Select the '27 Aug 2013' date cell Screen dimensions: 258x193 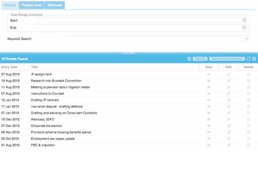point(10,74)
